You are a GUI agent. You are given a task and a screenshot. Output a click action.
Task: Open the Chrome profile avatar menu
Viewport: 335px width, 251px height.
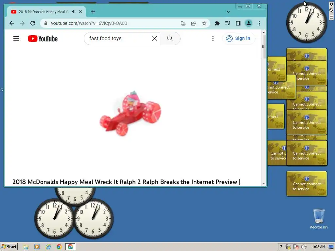click(x=249, y=23)
